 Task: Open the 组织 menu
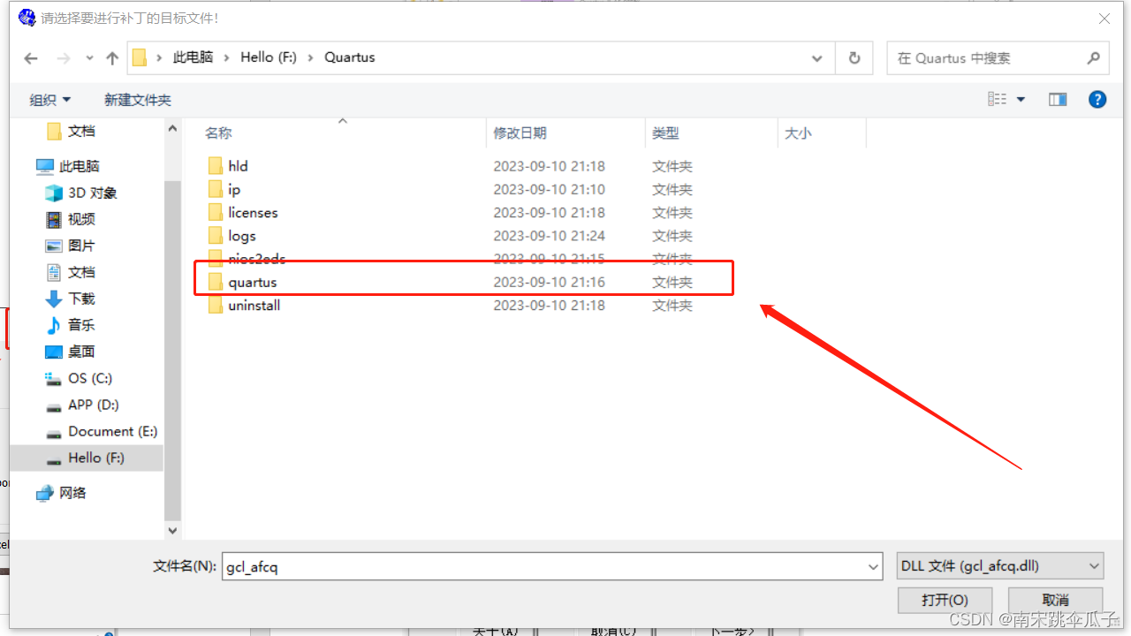coord(50,100)
